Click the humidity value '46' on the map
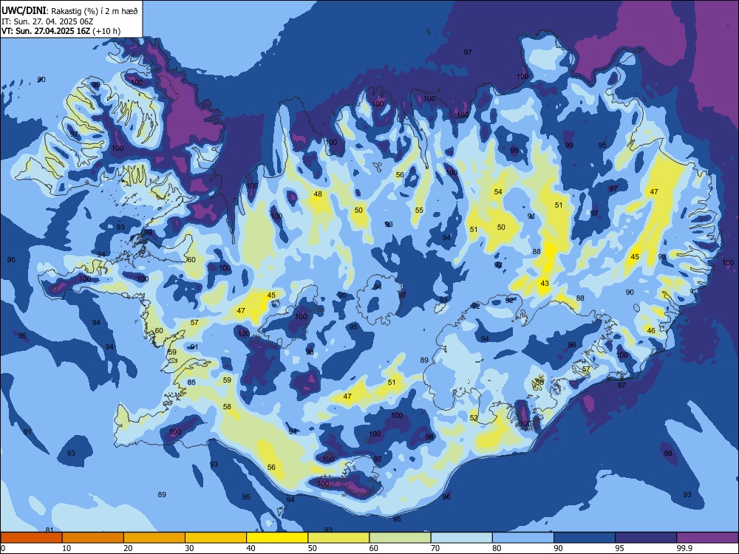The height and width of the screenshot is (554, 739). tap(651, 330)
